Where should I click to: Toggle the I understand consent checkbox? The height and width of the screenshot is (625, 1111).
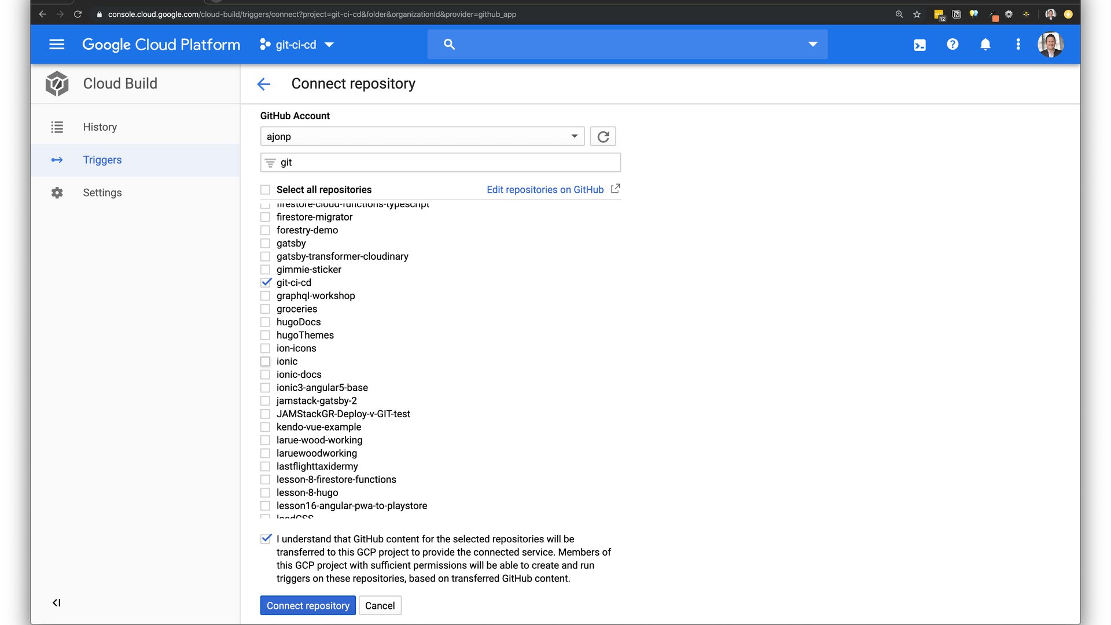point(266,539)
